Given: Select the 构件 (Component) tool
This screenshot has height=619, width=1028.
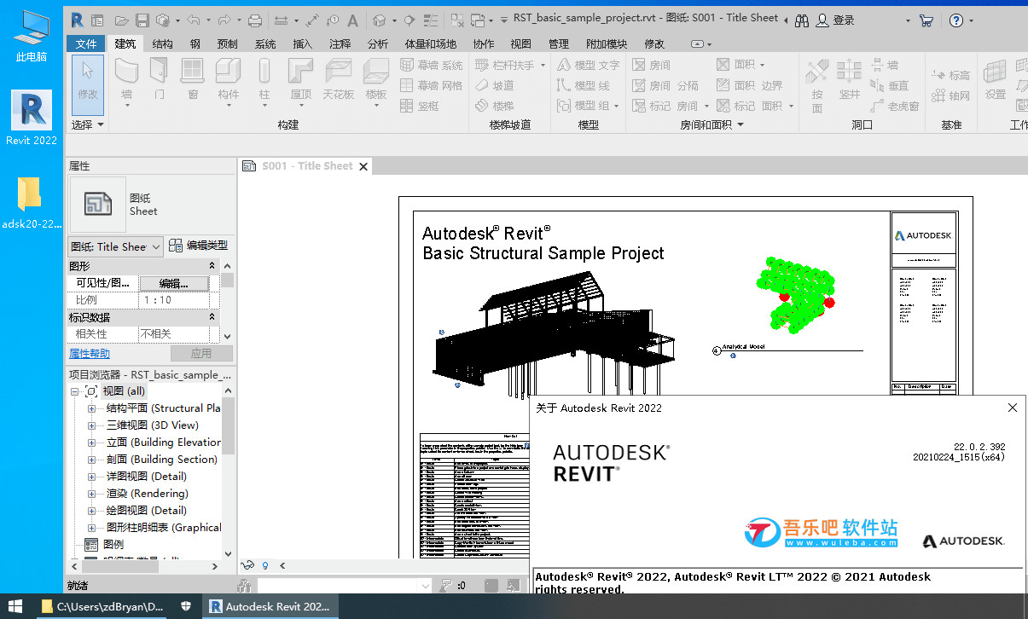Looking at the screenshot, I should pyautogui.click(x=228, y=78).
